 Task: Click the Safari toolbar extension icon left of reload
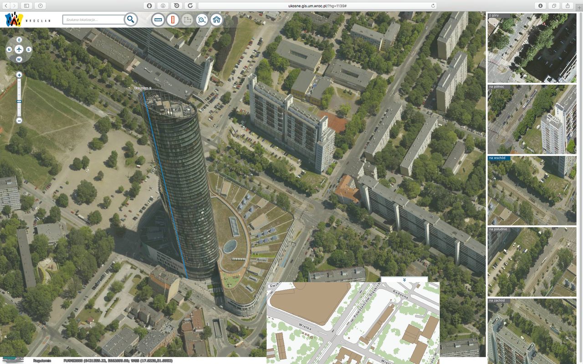click(177, 6)
